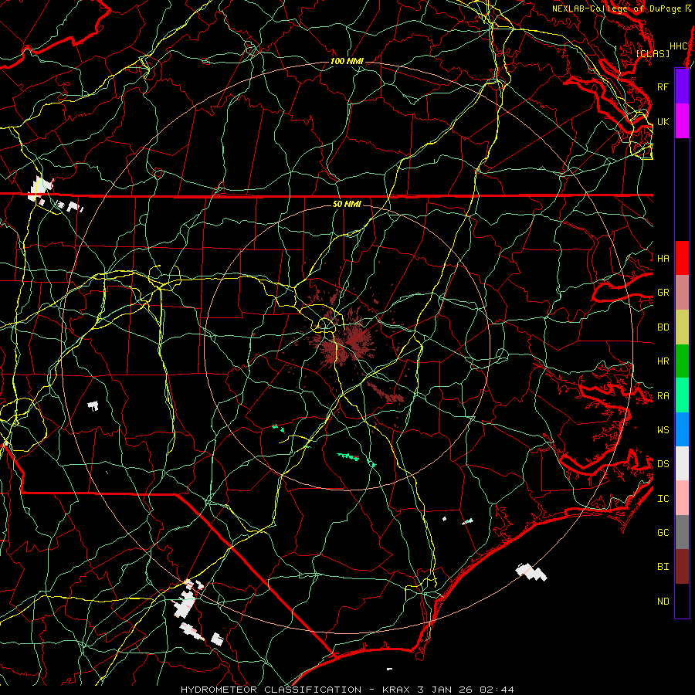695x695 pixels.
Task: Click the purple RF legend color swatch
Action: point(682,86)
